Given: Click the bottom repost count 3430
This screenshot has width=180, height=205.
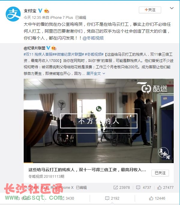Looking at the screenshot, I should coord(70,198).
